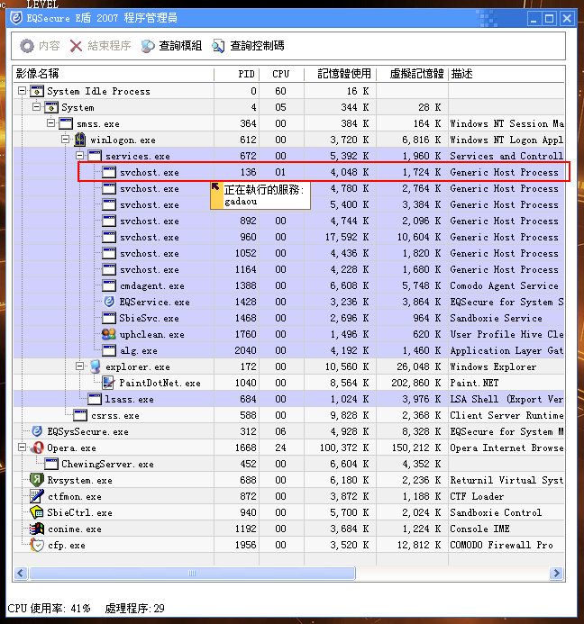584x624 pixels.
Task: Click the lsass.exe window icon
Action: tap(95, 399)
